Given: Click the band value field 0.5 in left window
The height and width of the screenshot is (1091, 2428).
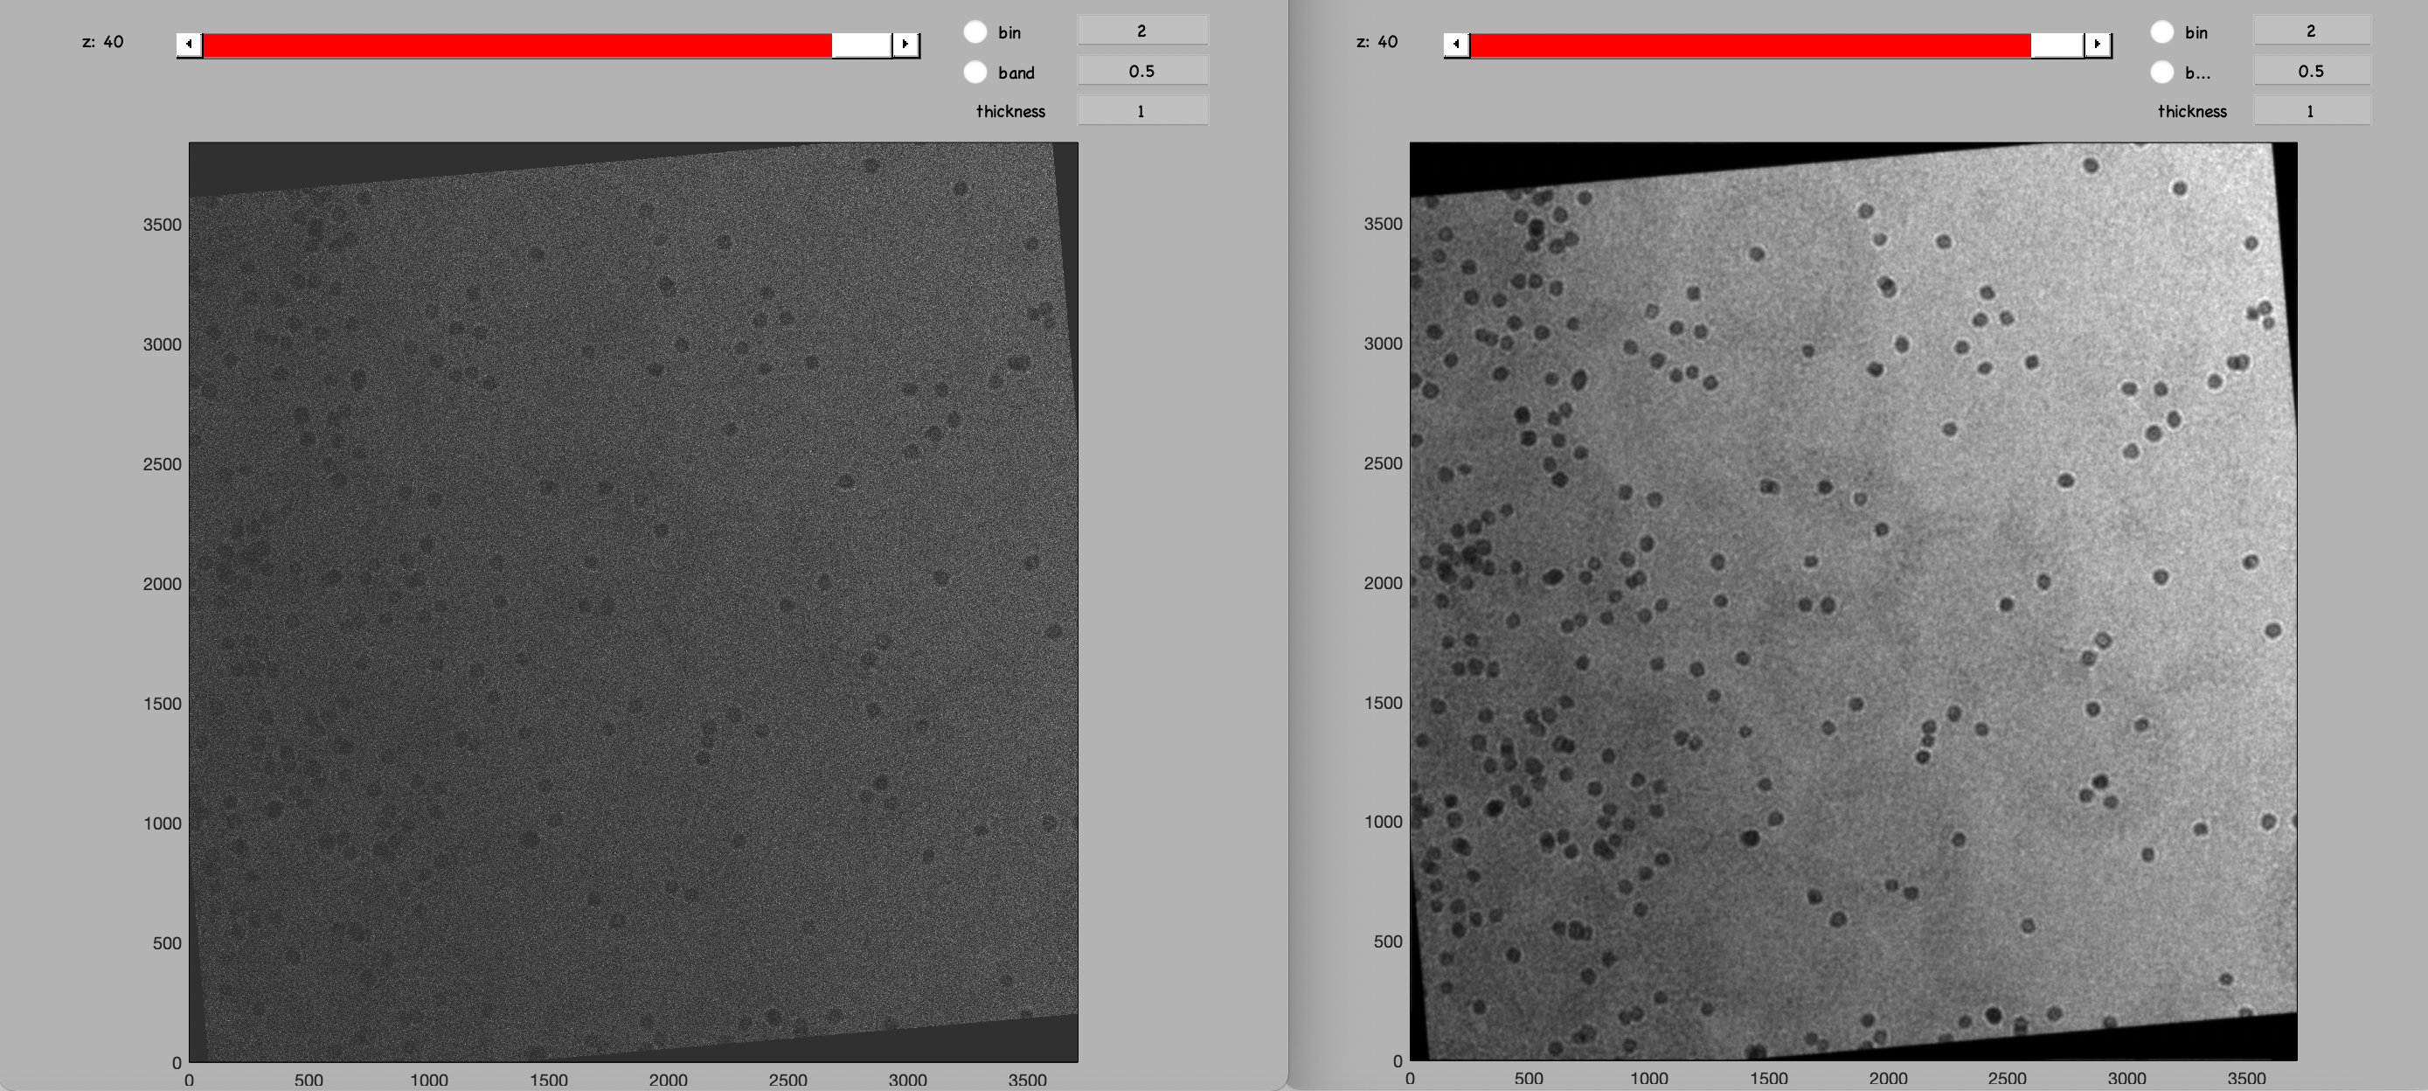Looking at the screenshot, I should (x=1142, y=71).
